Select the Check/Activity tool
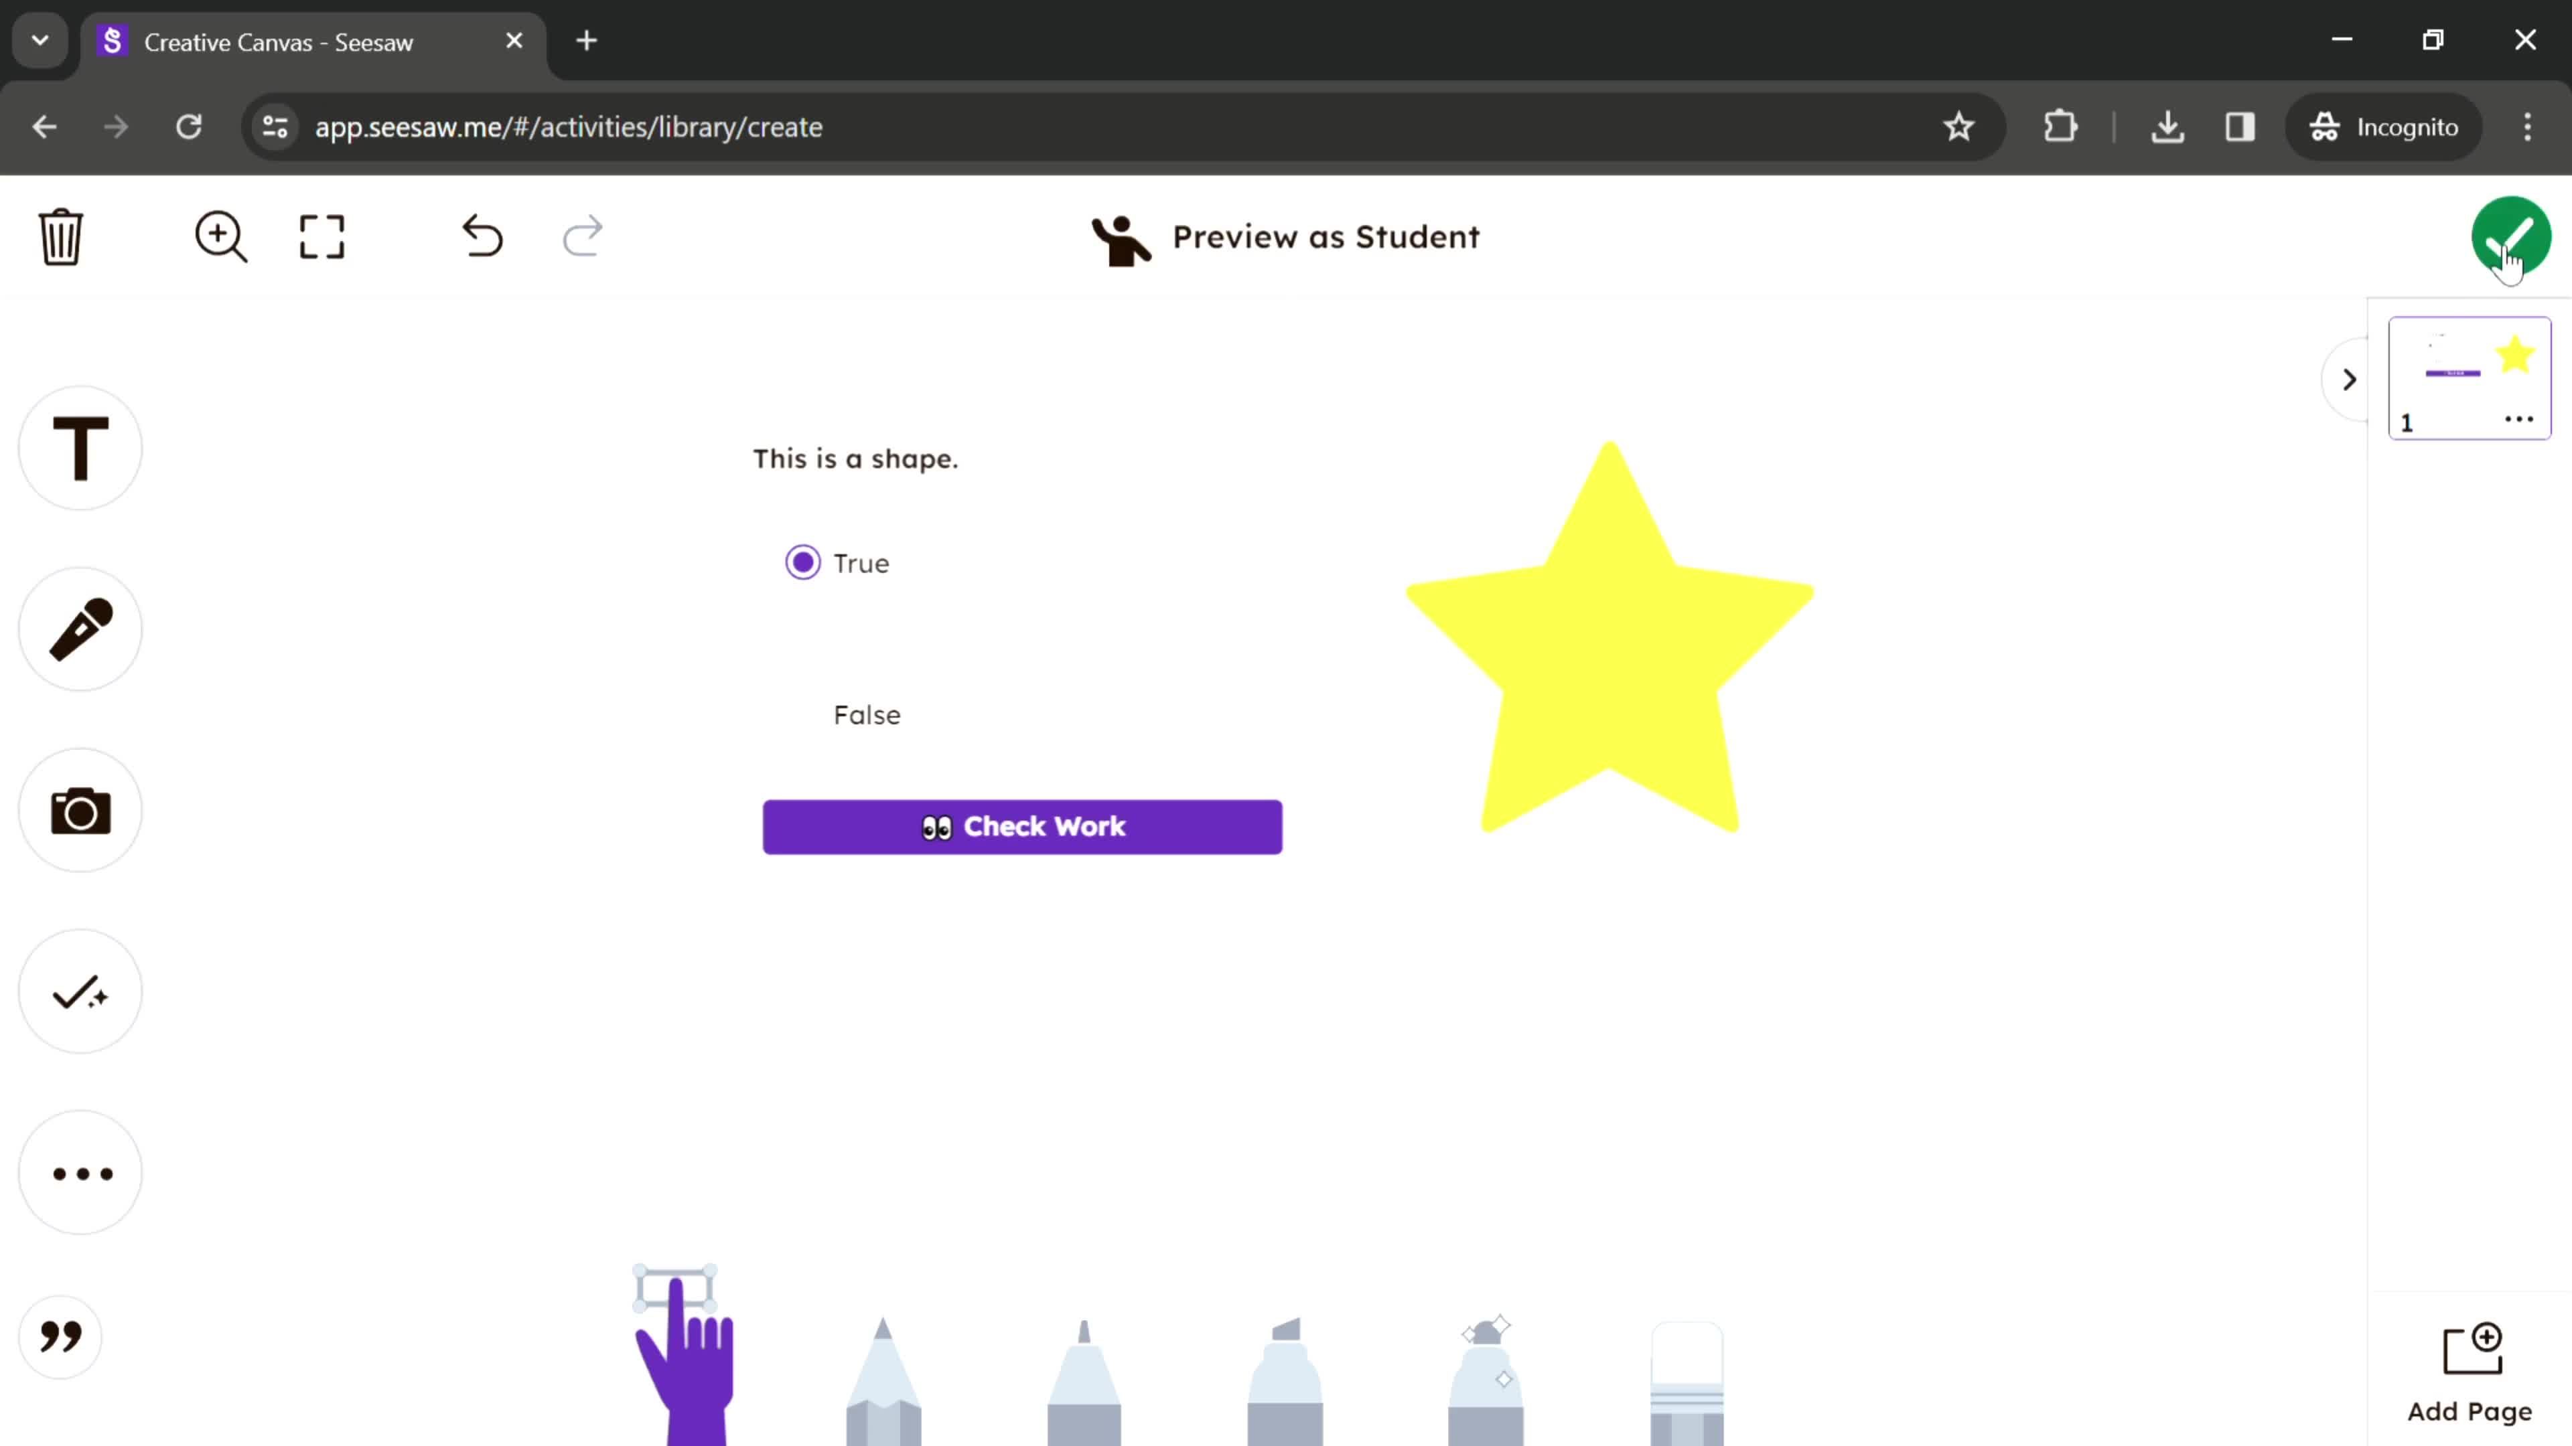Screen dimensions: 2572x1446 tap(80, 992)
